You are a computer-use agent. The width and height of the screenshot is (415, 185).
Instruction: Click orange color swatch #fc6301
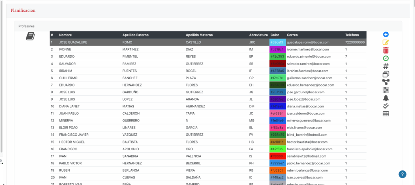(x=277, y=170)
